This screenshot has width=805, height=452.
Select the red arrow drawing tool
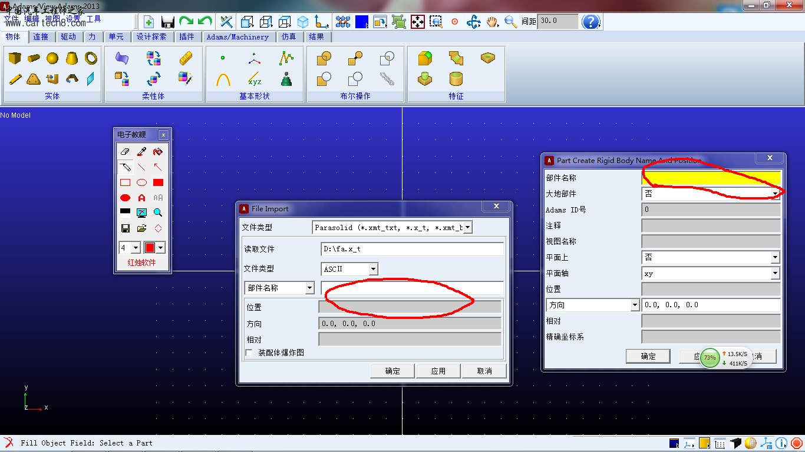click(158, 167)
